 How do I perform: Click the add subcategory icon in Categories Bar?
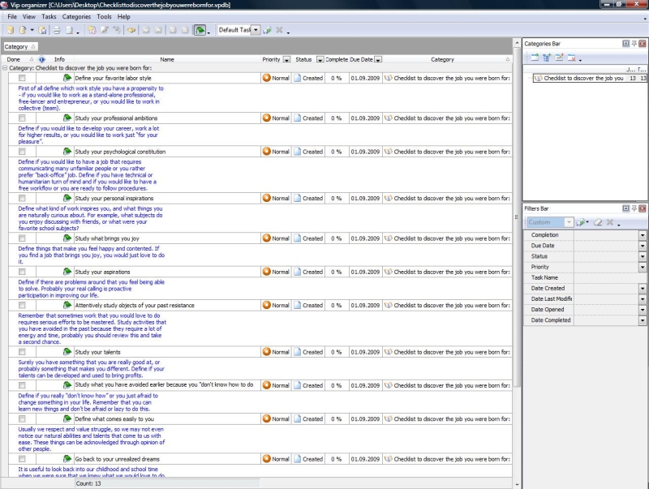547,58
